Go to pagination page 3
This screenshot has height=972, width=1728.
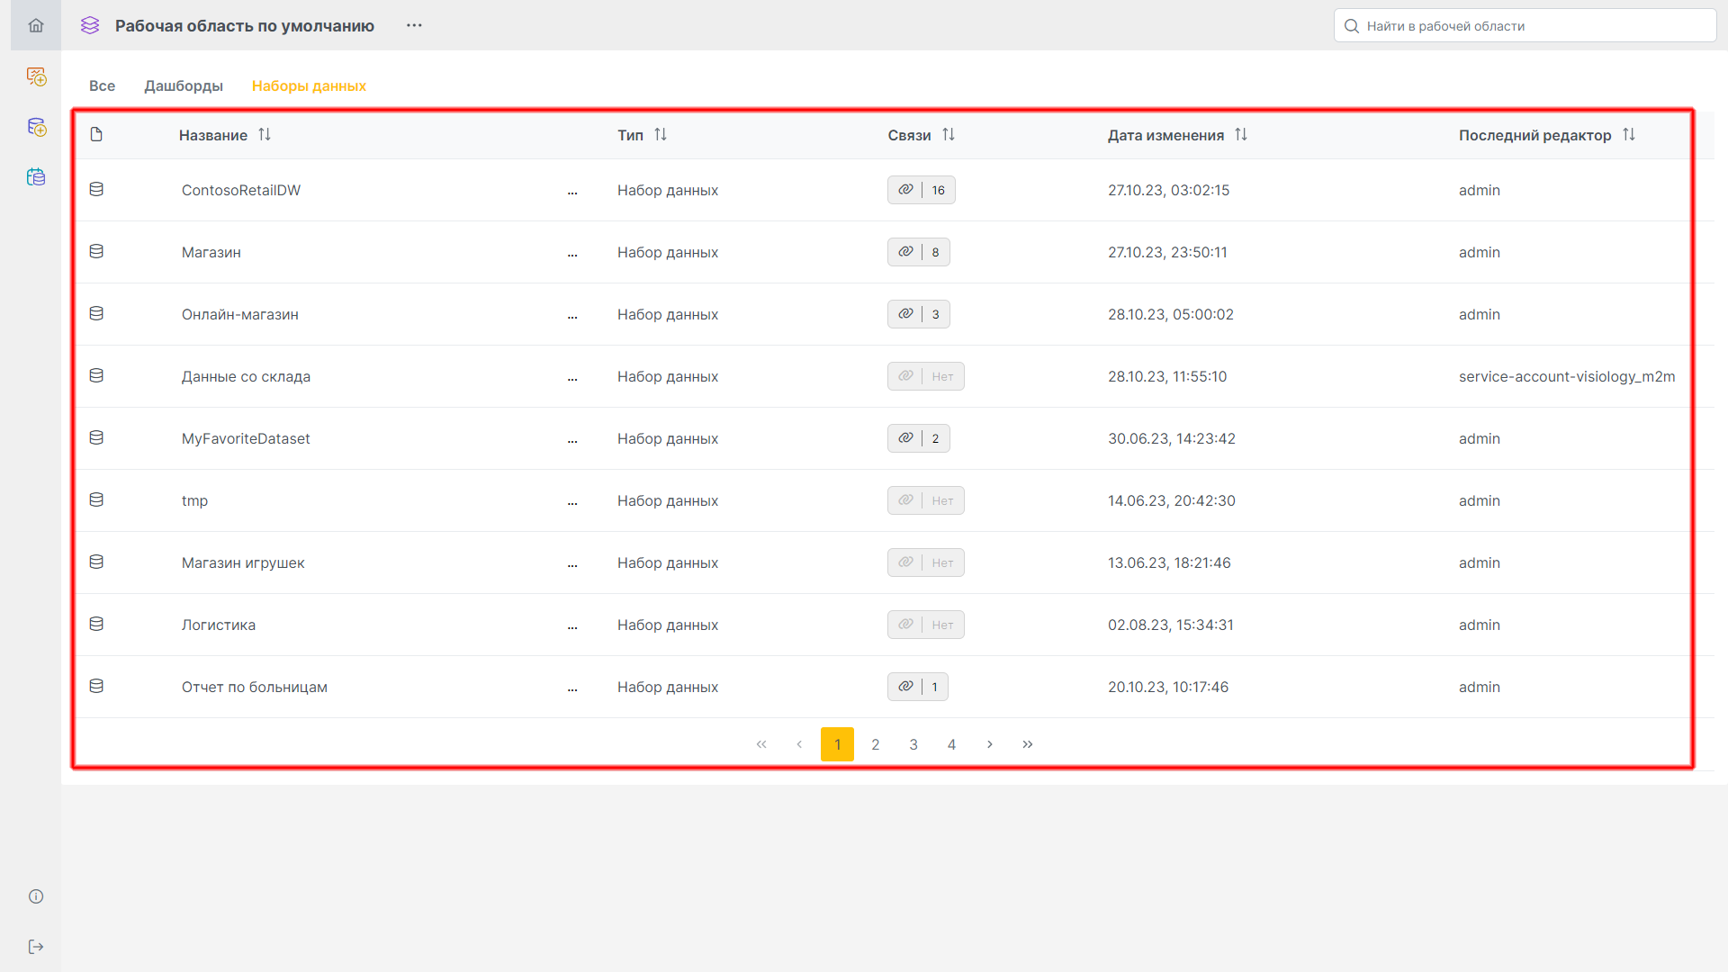913,744
